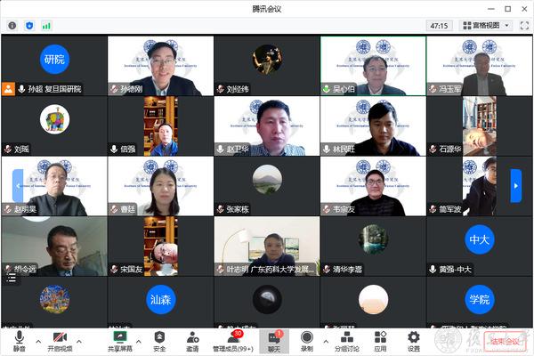Go to next page of participants
This screenshot has height=356, width=534.
click(x=515, y=185)
